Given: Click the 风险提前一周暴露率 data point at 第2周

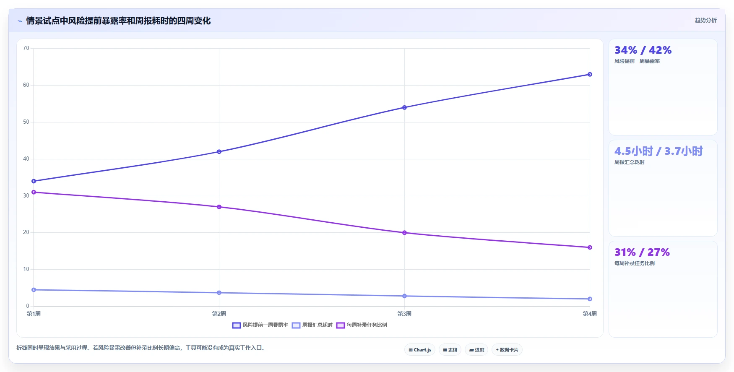Looking at the screenshot, I should [x=219, y=152].
